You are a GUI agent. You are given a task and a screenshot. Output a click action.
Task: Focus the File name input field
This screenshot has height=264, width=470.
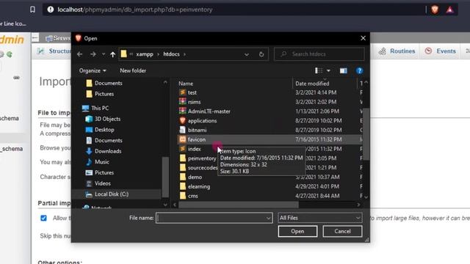coord(211,218)
